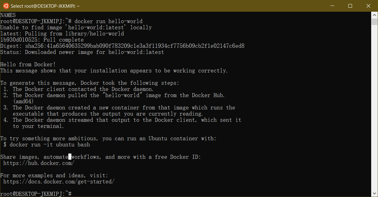Maximize the terminal window
The width and height of the screenshot is (378, 197).
point(350,6)
